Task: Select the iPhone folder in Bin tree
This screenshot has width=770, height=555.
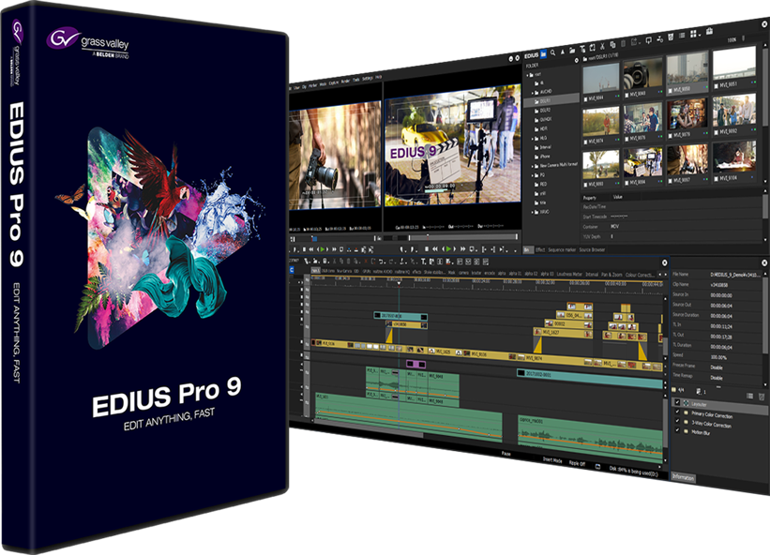Action: click(x=545, y=156)
